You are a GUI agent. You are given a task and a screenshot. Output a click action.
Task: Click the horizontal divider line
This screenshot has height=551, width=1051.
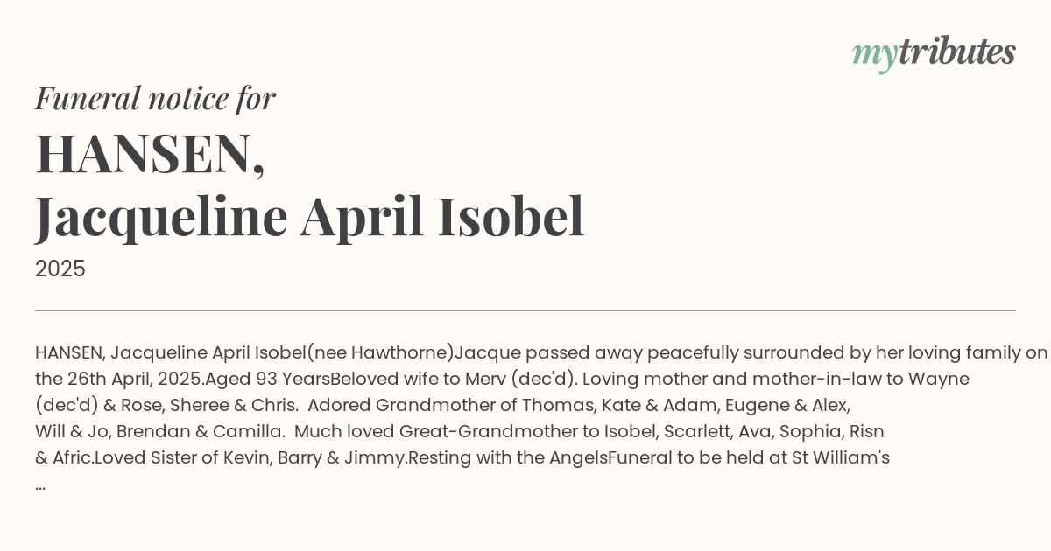click(x=525, y=310)
